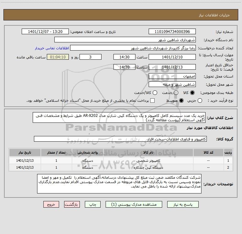Choose the جزیی purchase type radio
The height and width of the screenshot is (234, 242).
click(x=200, y=101)
